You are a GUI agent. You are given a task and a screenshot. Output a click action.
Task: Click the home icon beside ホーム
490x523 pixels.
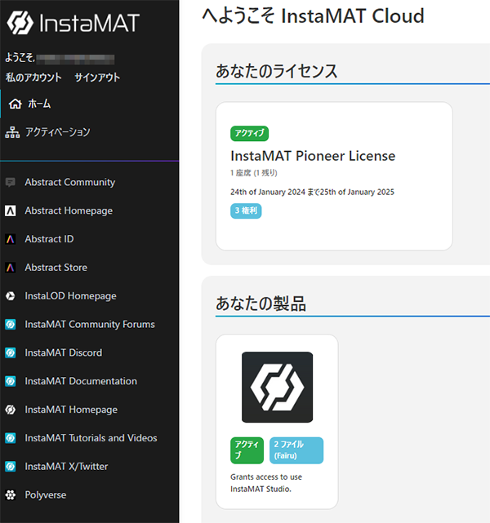point(15,104)
